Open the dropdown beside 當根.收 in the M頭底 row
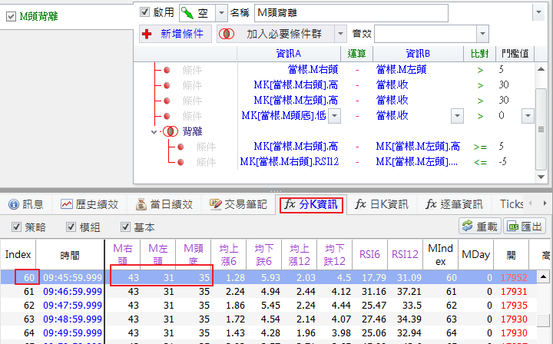This screenshot has width=553, height=344. (457, 116)
